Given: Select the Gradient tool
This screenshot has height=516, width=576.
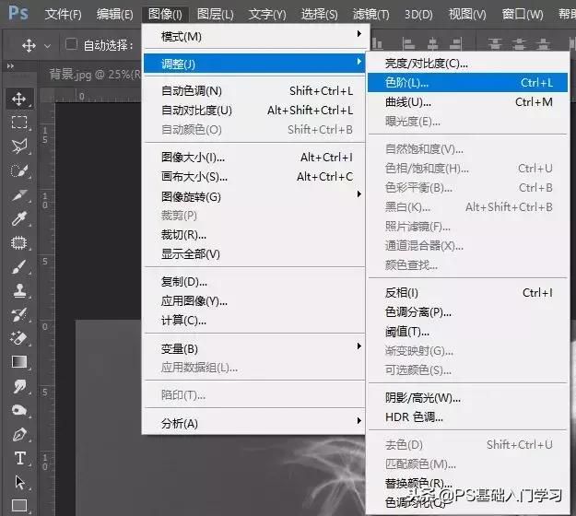Looking at the screenshot, I should click(18, 362).
